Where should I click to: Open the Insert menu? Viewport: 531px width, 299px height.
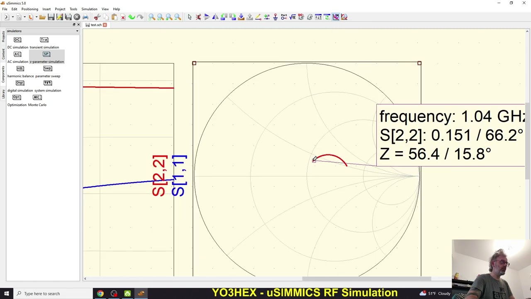(x=46, y=9)
